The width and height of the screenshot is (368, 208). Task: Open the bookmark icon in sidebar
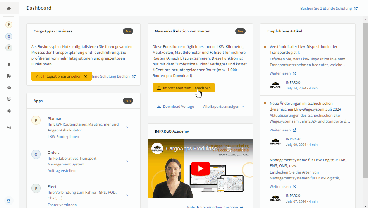(9, 64)
